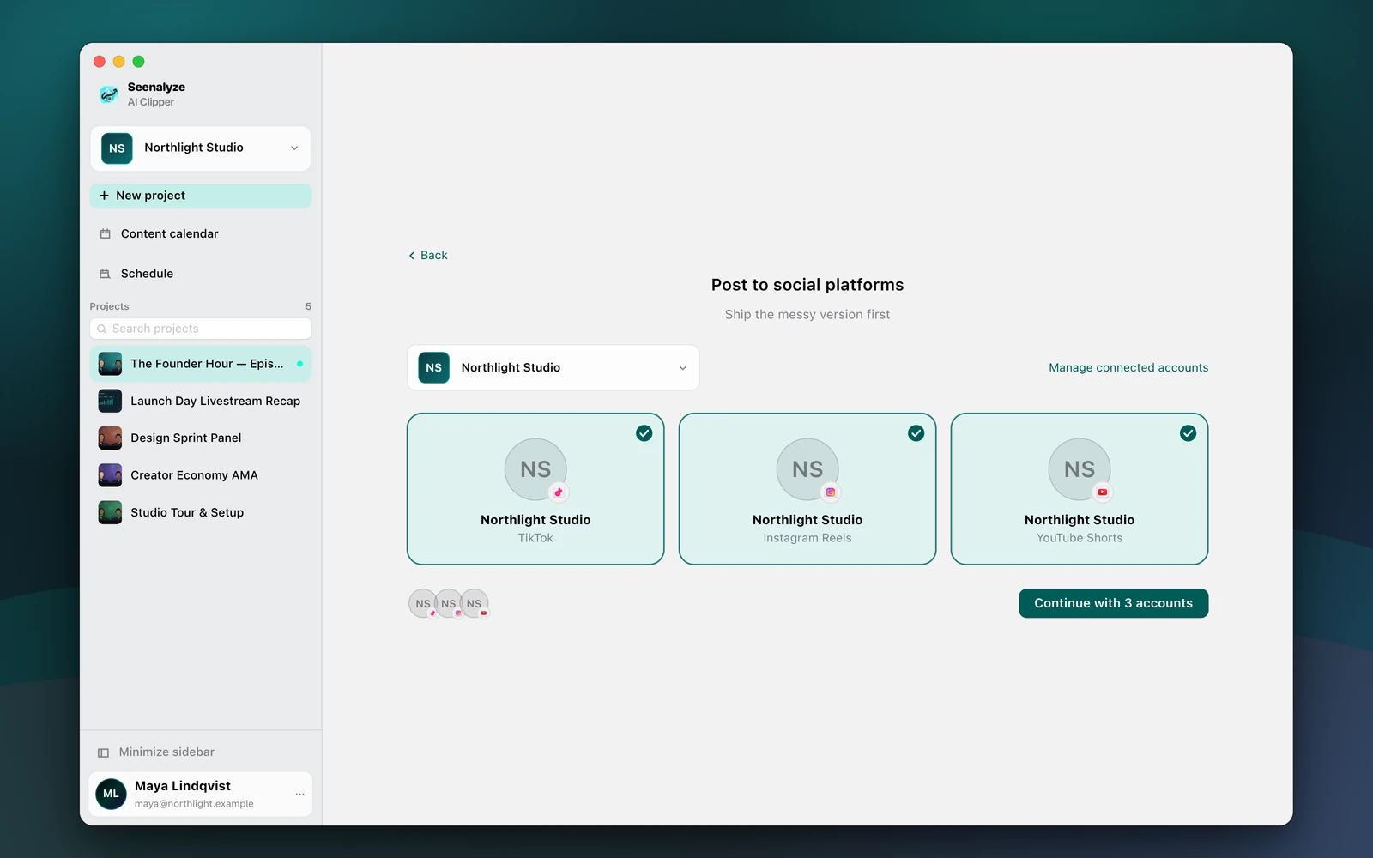Click the Search projects input field
The width and height of the screenshot is (1373, 858).
point(200,329)
